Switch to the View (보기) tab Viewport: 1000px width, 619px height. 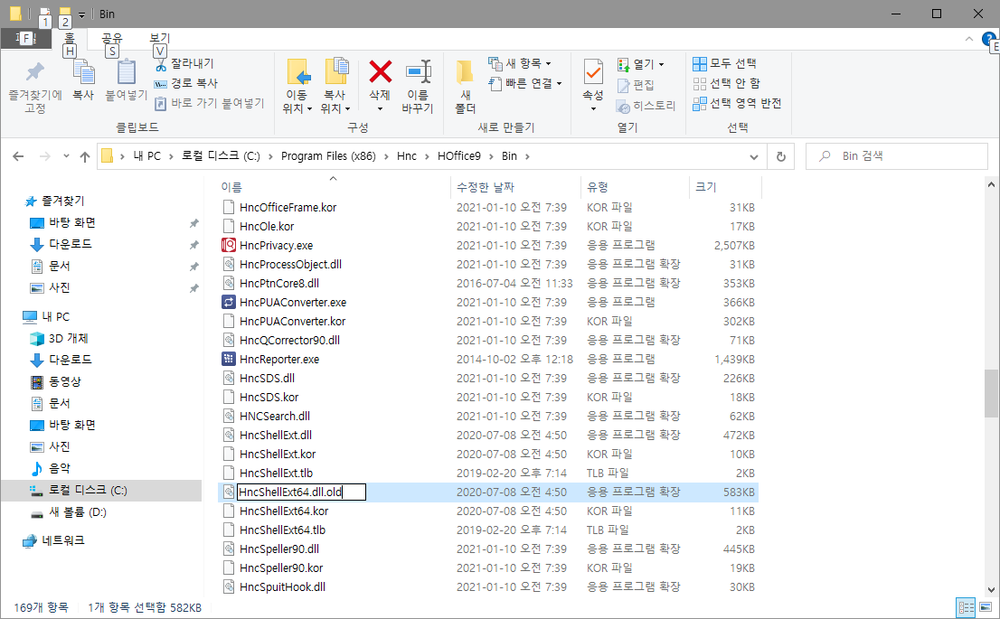pyautogui.click(x=159, y=39)
